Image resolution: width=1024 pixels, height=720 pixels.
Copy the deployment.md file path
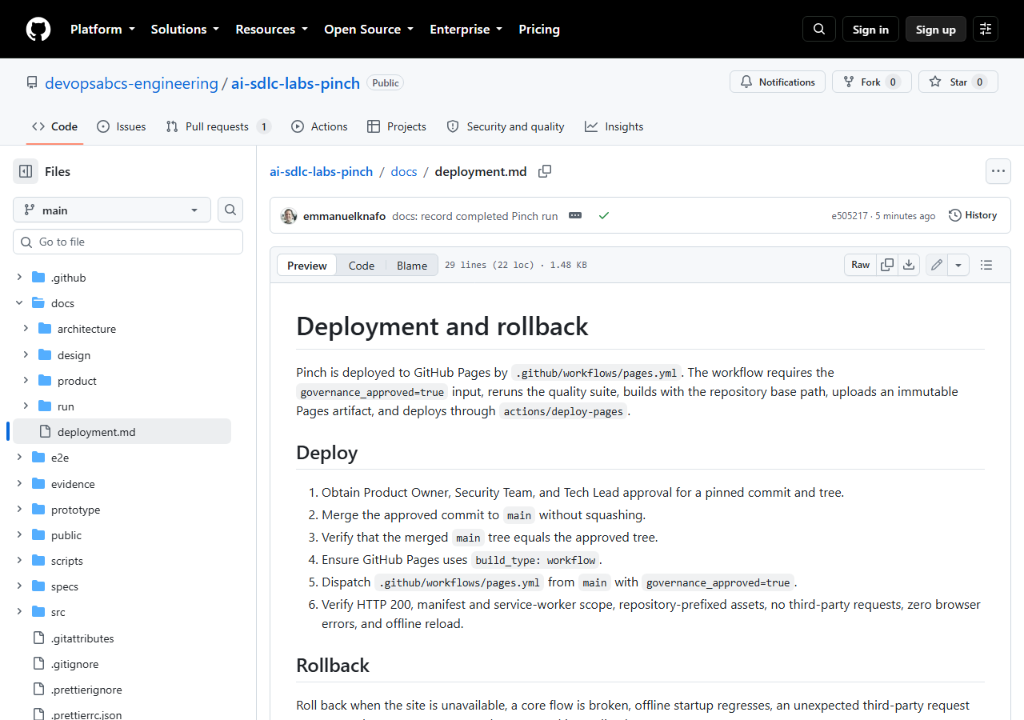coord(545,171)
